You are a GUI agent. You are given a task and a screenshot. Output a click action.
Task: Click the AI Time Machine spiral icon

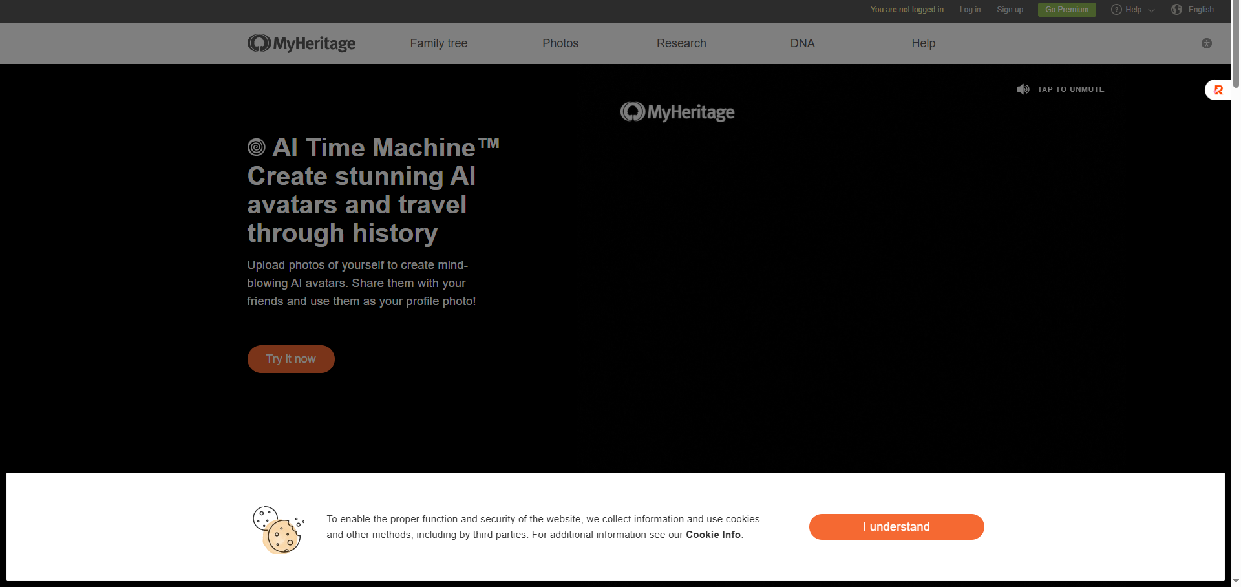257,147
